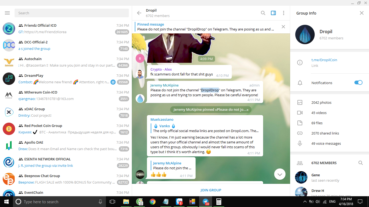Open the Apollo DAE chat
Screen dimensions: 369x207
click(x=66, y=146)
